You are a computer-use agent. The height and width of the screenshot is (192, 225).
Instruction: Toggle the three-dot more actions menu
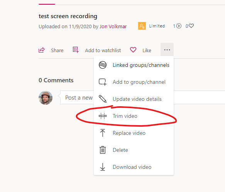(167, 50)
